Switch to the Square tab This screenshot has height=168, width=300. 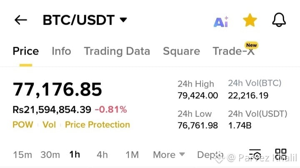[181, 51]
